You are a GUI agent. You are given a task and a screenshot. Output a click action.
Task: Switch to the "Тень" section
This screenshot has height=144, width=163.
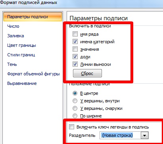coord(12,64)
